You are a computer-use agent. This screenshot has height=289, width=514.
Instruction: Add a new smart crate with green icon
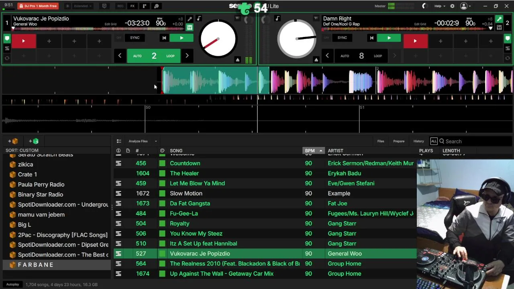click(34, 141)
